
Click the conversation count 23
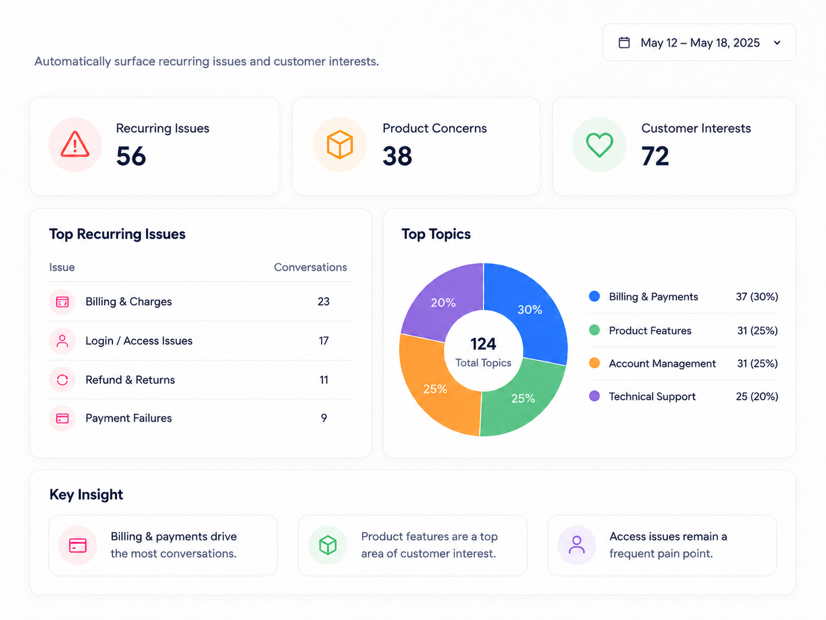[x=324, y=302]
